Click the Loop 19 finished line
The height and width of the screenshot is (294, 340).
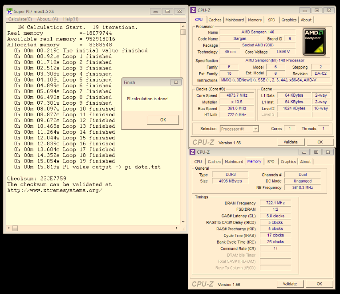[65, 161]
